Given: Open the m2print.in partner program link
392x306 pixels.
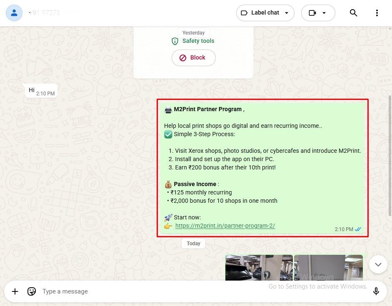Looking at the screenshot, I should [225, 226].
